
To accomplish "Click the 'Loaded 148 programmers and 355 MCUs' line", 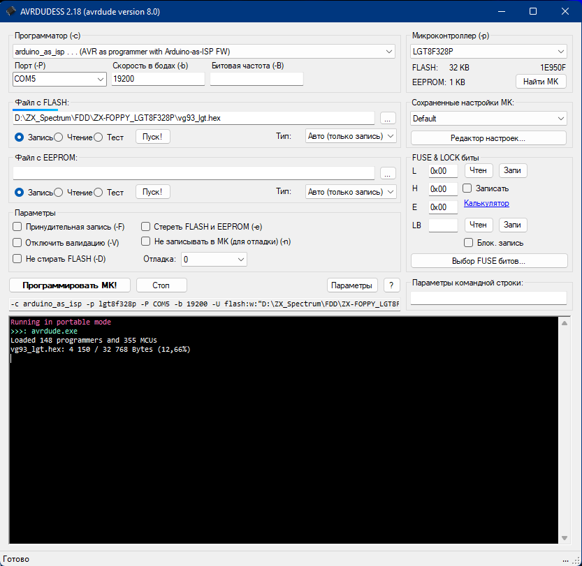I will pyautogui.click(x=84, y=341).
